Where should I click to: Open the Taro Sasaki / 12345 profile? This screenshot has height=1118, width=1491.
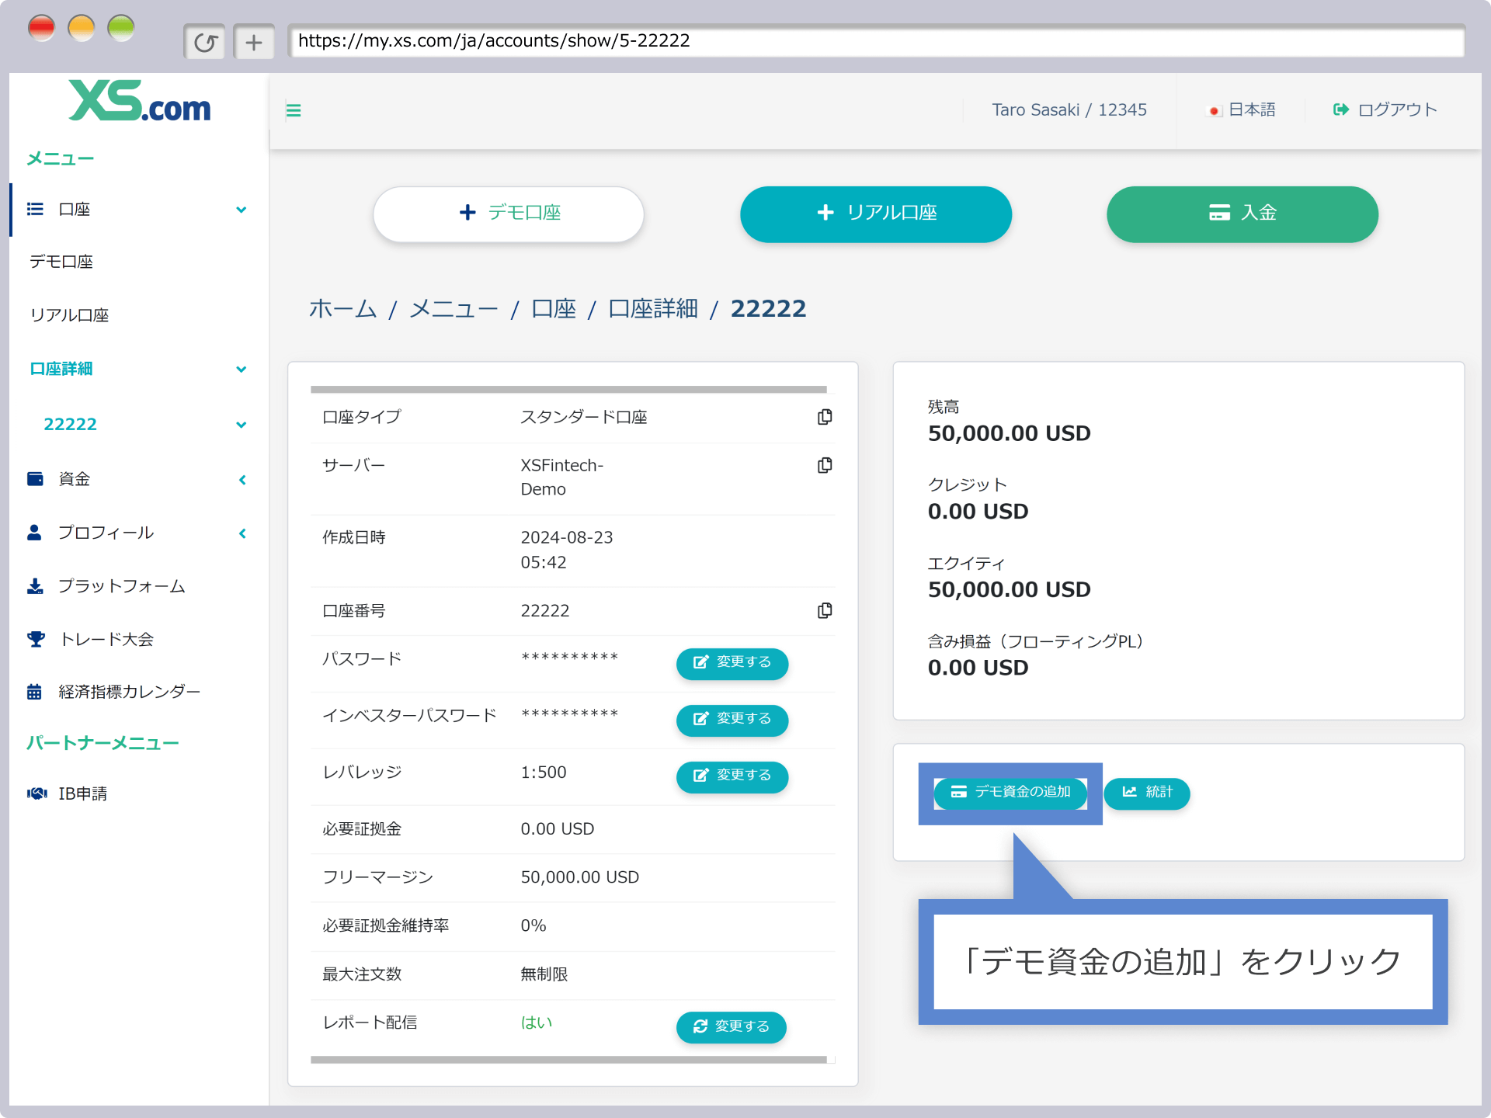pos(1069,110)
